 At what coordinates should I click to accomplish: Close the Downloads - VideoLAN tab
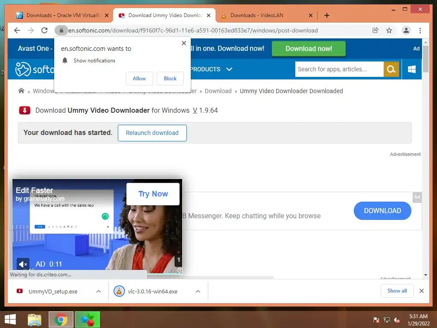tap(311, 15)
